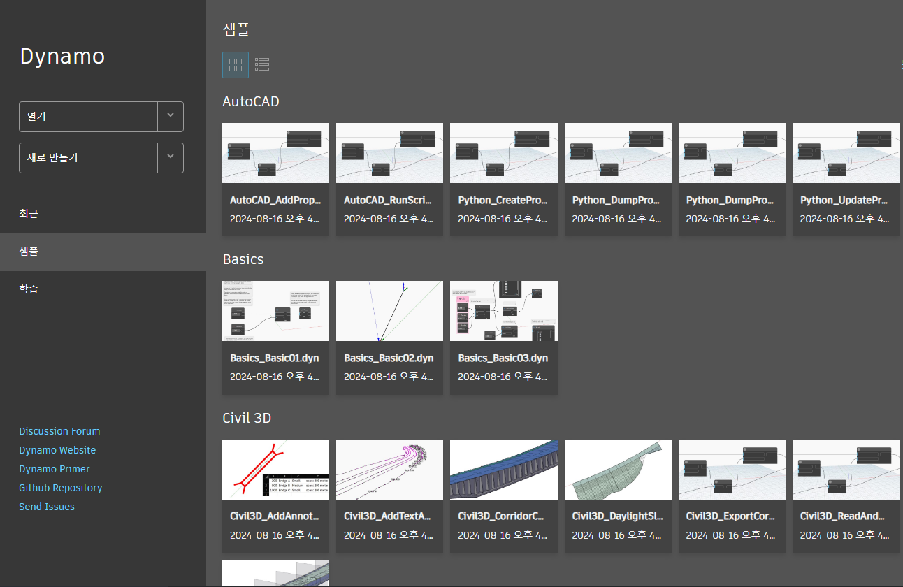Viewport: 903px width, 587px height.
Task: Open the Discussion Forum link
Action: pos(59,431)
